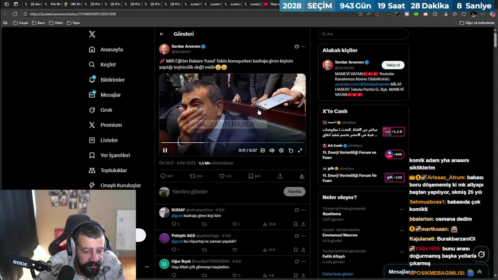Screen dimensions: 498x280
Task: Open more options for Emmanuel Macron trend
Action: coord(402,230)
